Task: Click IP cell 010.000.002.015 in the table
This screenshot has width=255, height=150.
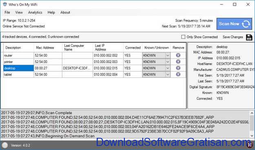Action: click(108, 68)
